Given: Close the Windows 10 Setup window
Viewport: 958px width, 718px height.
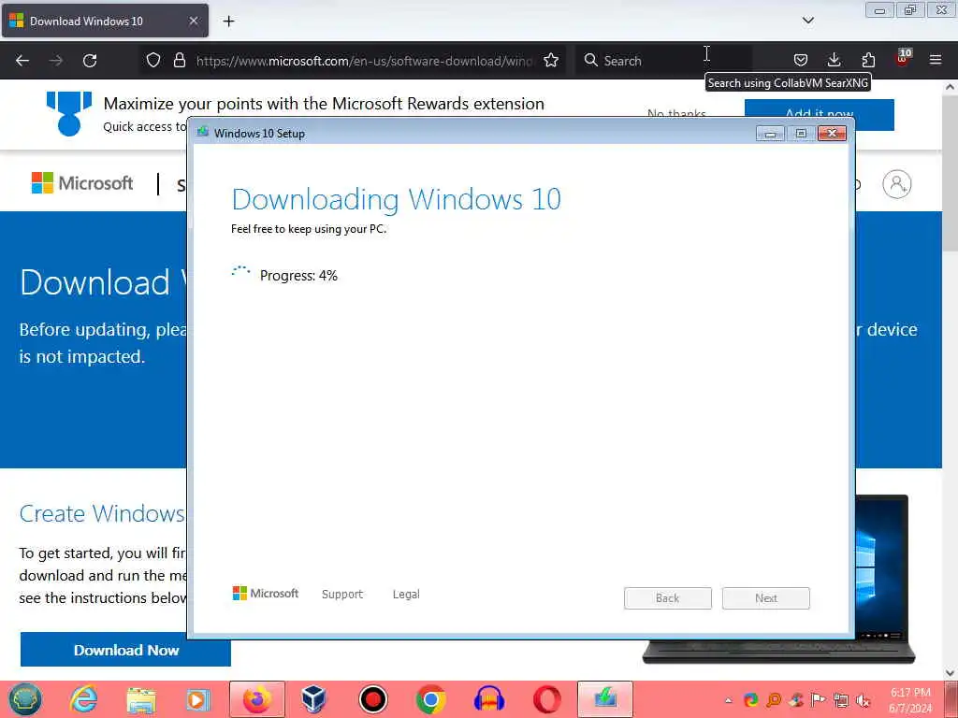Looking at the screenshot, I should (832, 133).
